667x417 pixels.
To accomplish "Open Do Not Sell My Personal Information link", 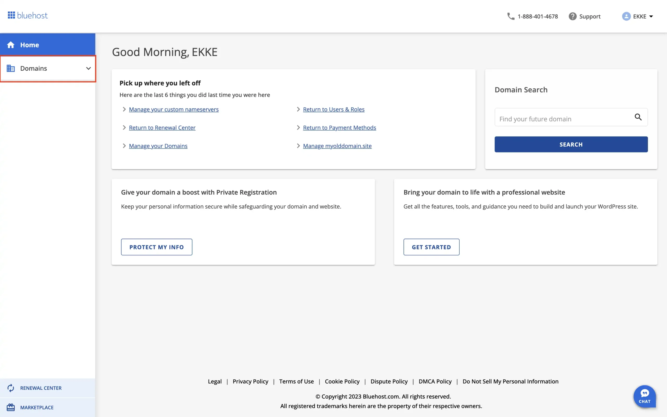I will pos(510,381).
